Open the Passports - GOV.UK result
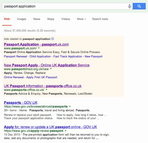 (21, 103)
